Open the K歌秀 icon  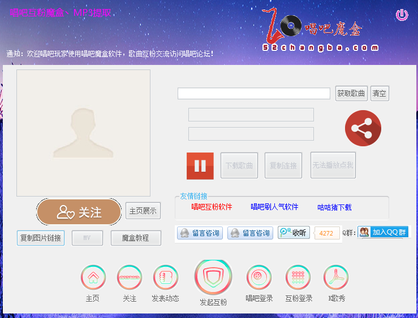click(336, 277)
